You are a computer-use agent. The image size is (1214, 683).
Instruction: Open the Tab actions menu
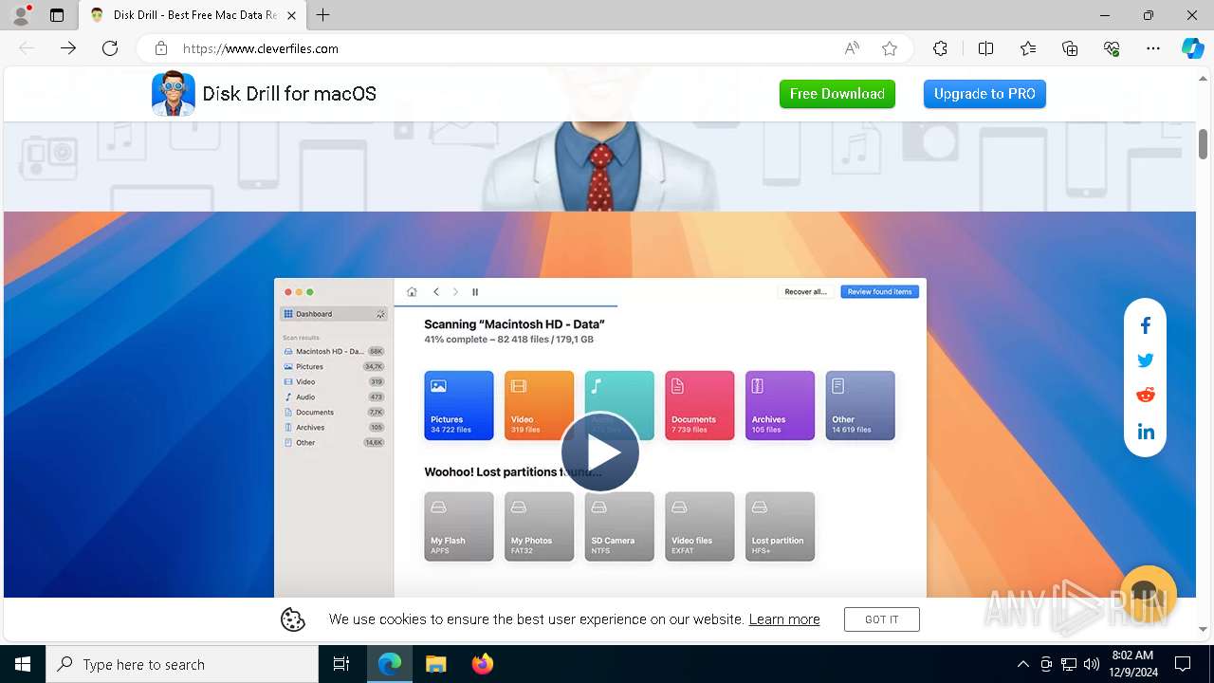click(x=57, y=15)
